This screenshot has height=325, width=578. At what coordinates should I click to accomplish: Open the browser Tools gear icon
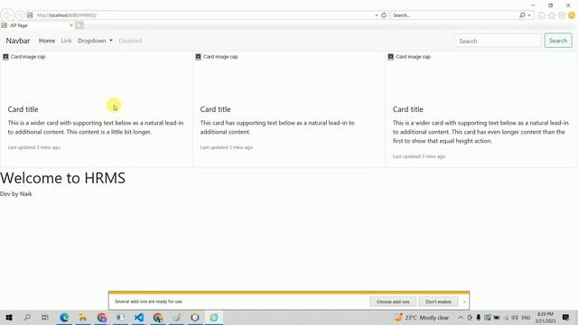(x=562, y=15)
